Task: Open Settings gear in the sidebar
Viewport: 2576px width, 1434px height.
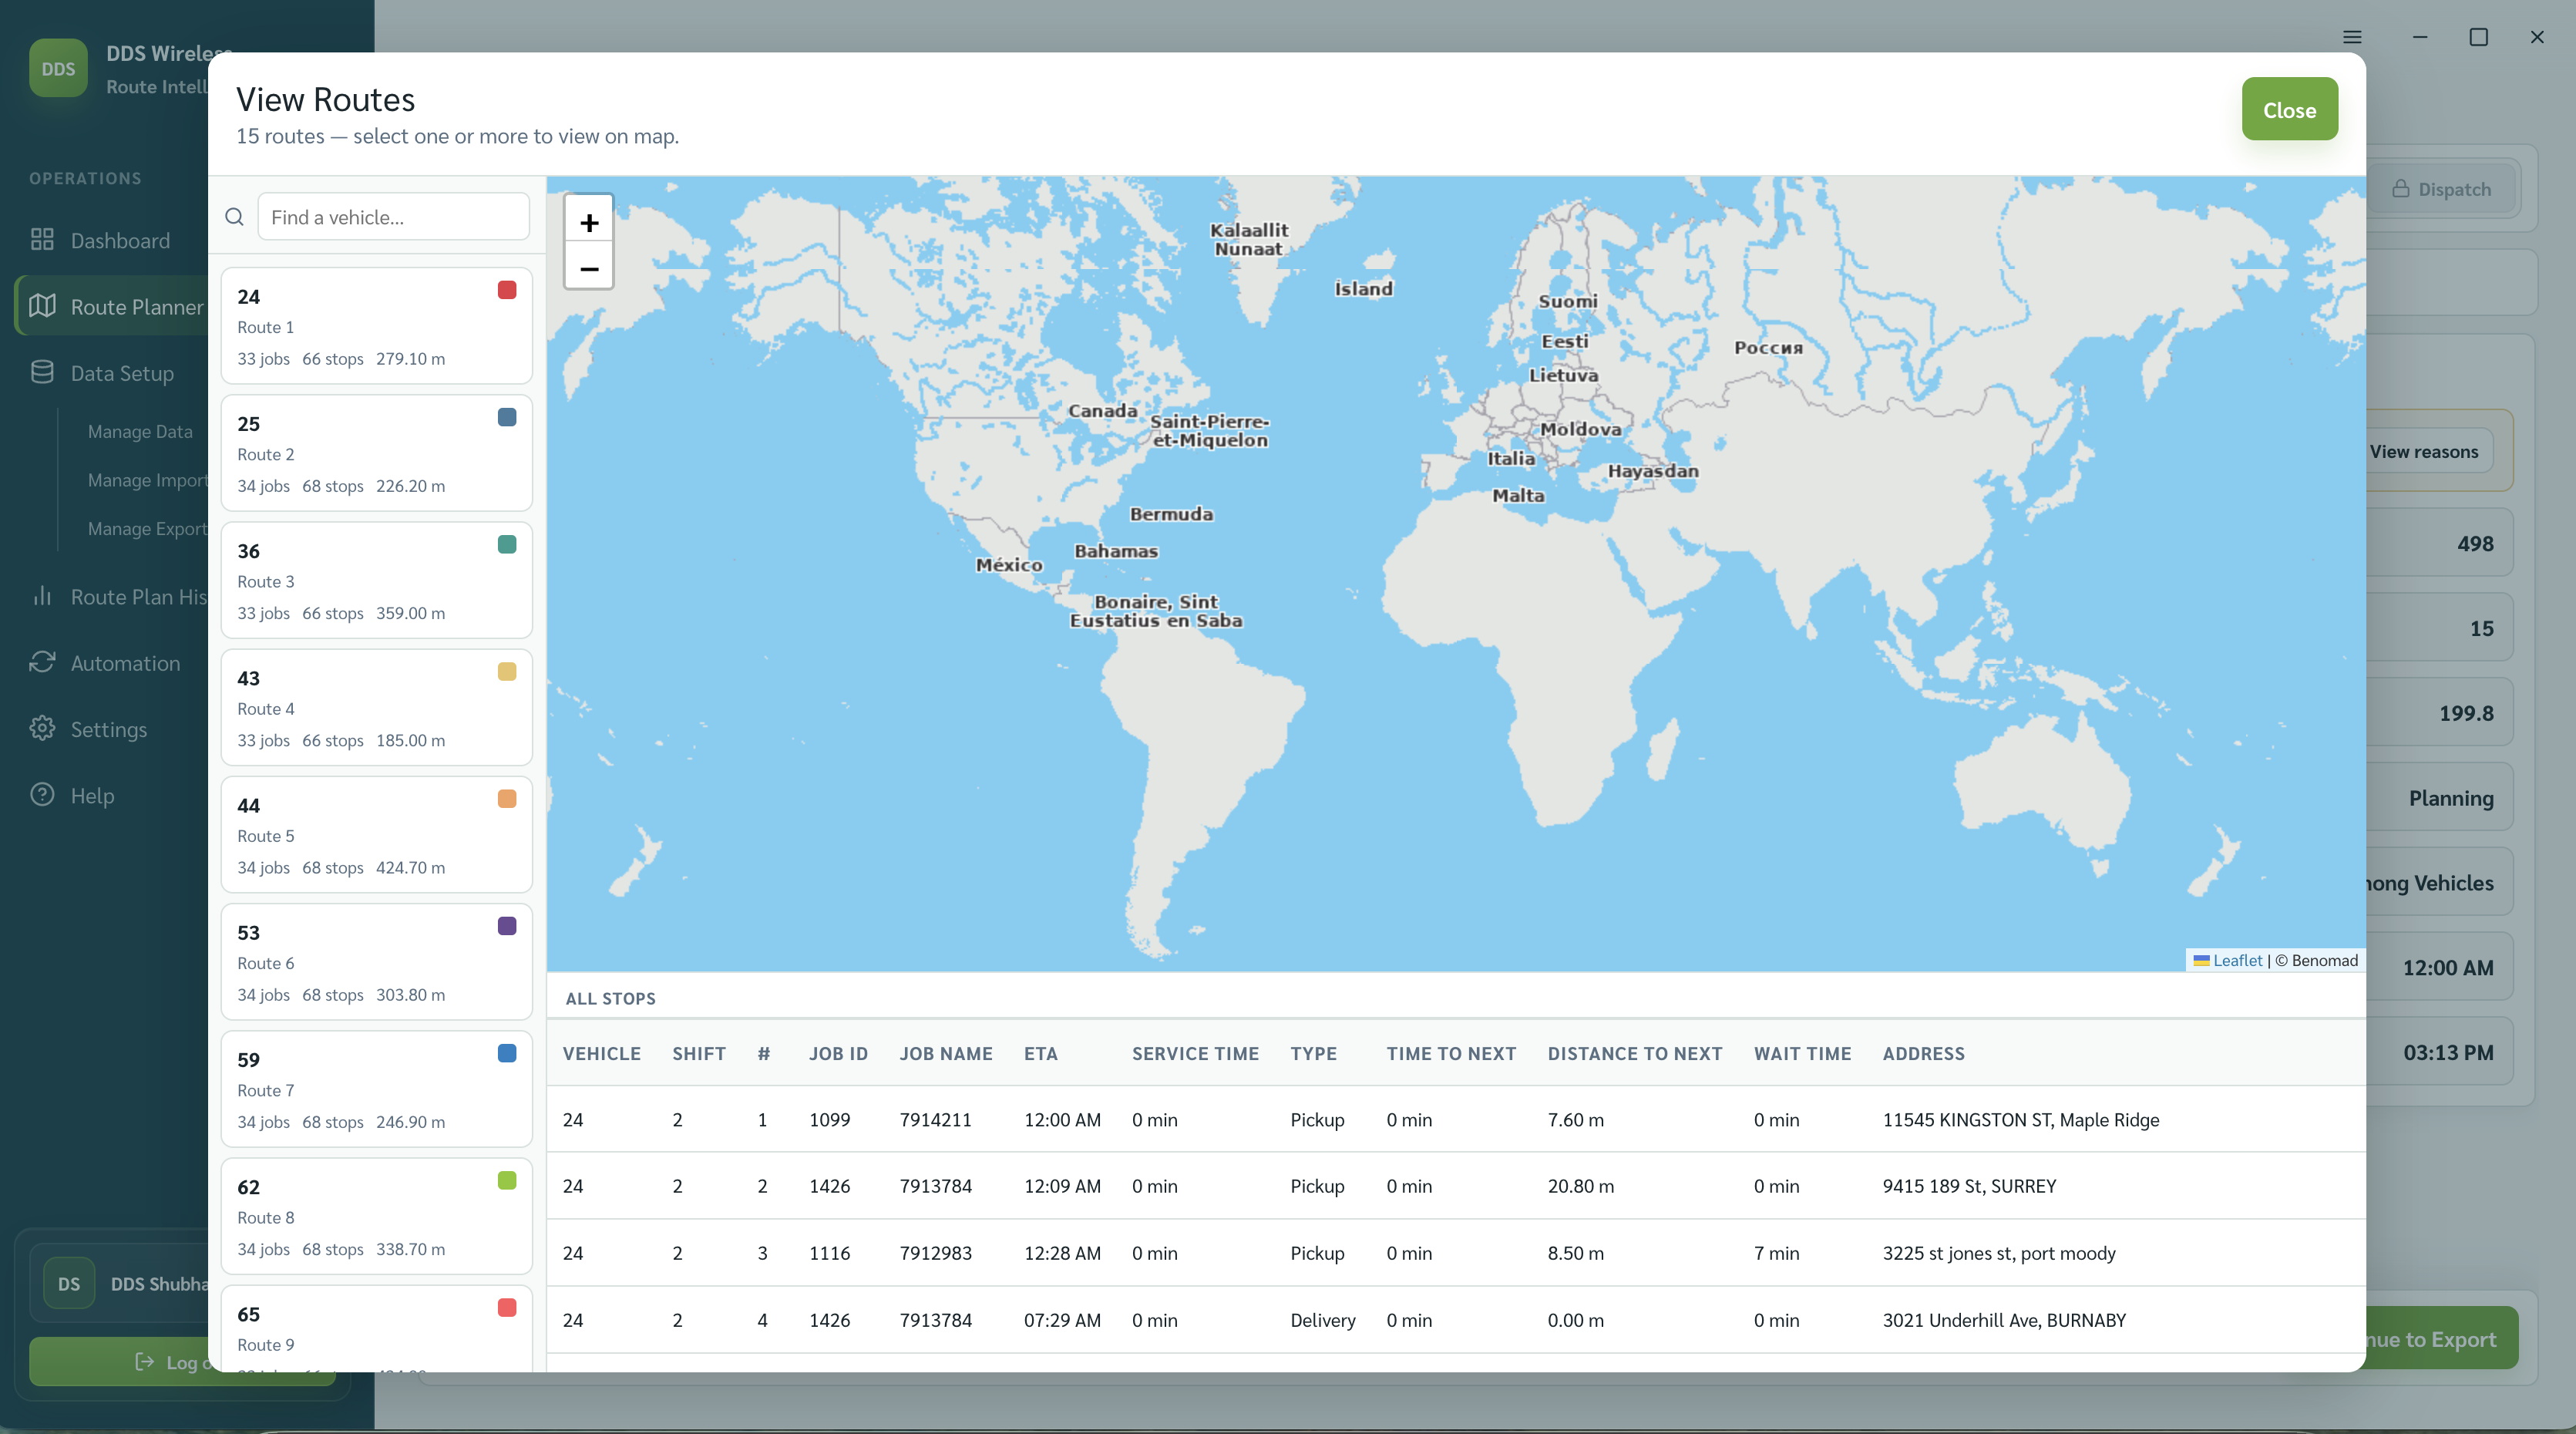Action: pos(108,728)
